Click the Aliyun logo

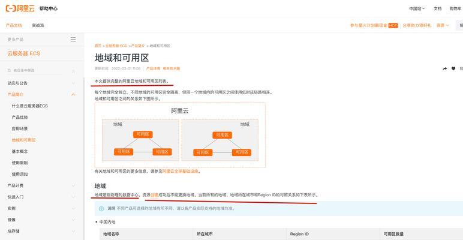tap(20, 8)
